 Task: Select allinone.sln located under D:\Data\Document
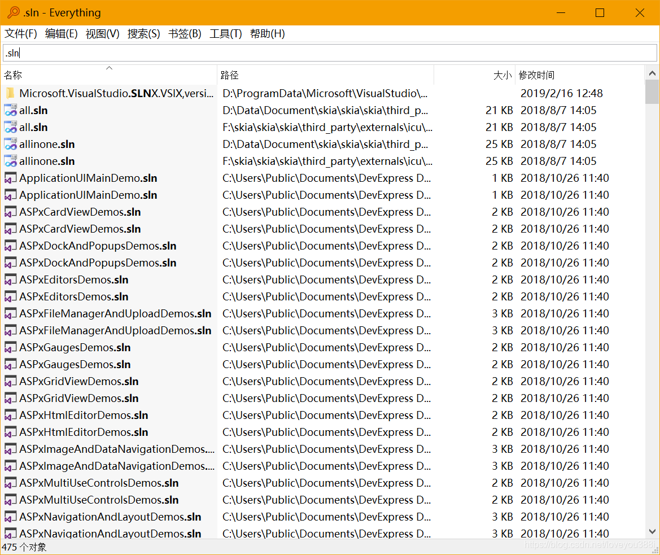click(x=47, y=144)
